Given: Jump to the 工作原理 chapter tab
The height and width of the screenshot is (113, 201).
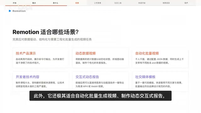Looking at the screenshot, I should pos(97,3).
